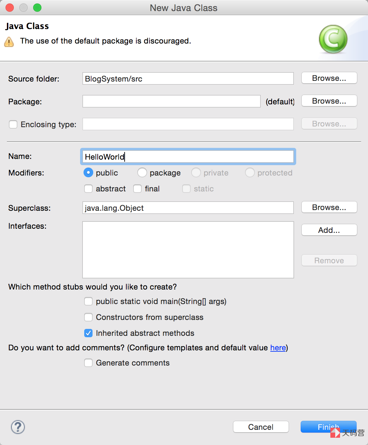Screen dimensions: 368x445
Task: Toggle the static modifier checkbox
Action: [x=186, y=189]
